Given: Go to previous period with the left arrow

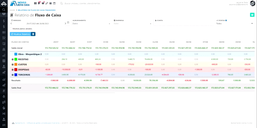Looking at the screenshot, I should point(11,23).
